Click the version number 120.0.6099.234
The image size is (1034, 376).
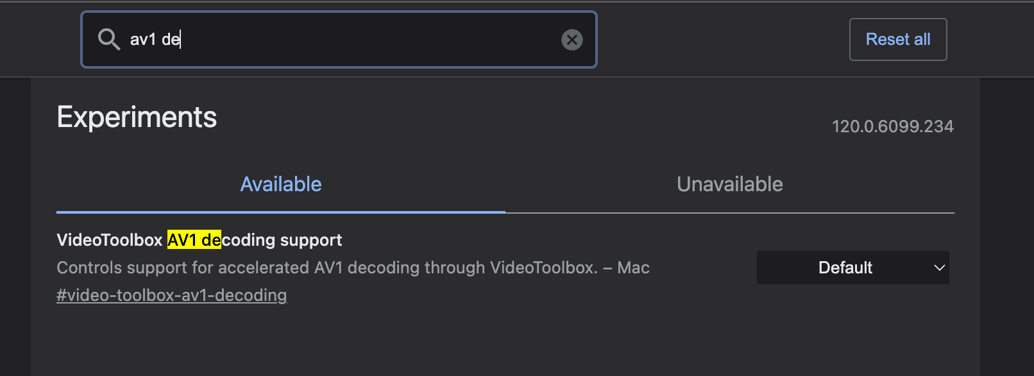coord(892,126)
